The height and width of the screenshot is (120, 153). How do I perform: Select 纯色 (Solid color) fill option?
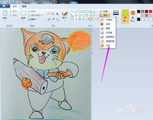point(108,24)
